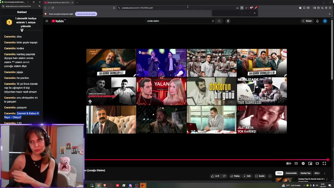334x188 pixels.
Task: Switch the video to miniplayer mode
Action: tap(310, 163)
